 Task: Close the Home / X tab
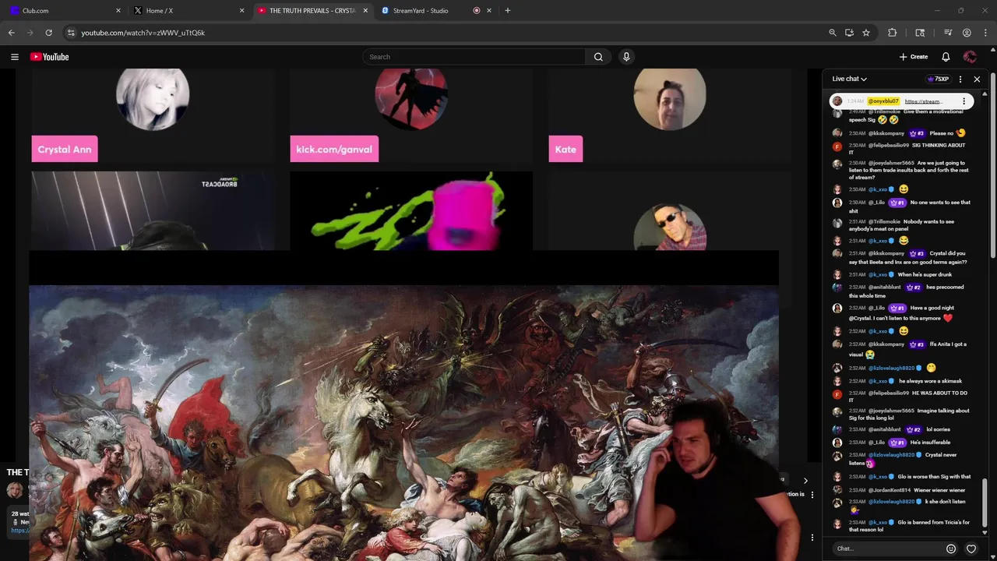(x=241, y=10)
